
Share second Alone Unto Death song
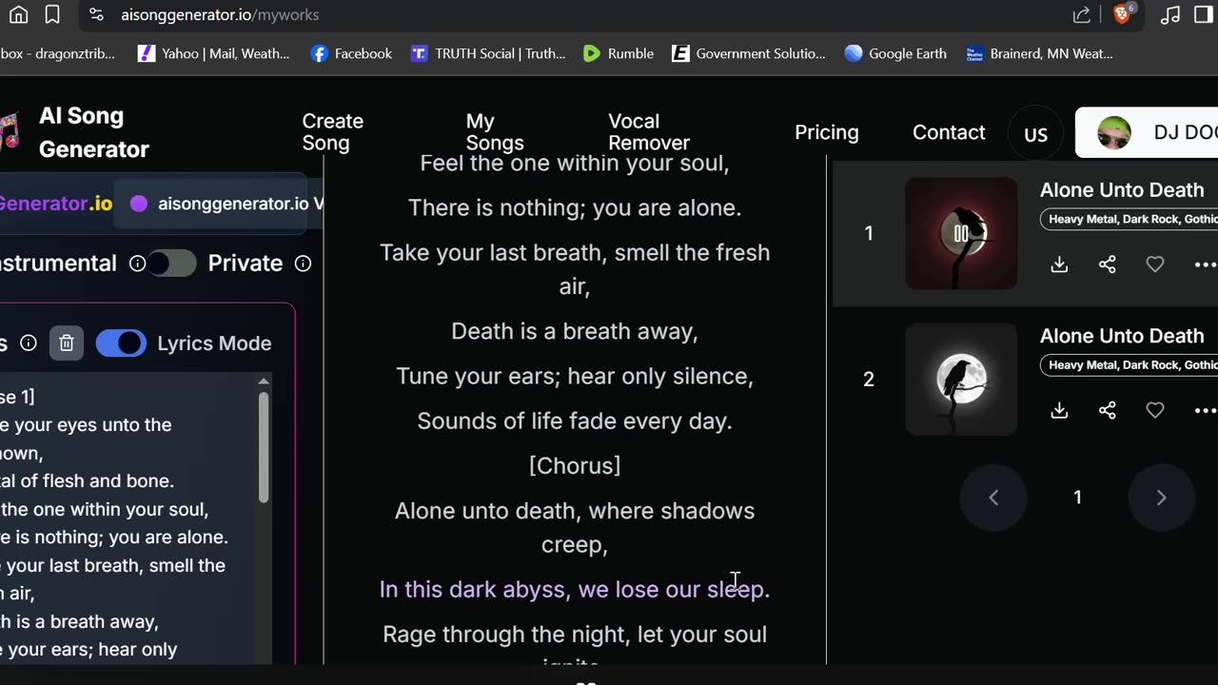point(1108,410)
